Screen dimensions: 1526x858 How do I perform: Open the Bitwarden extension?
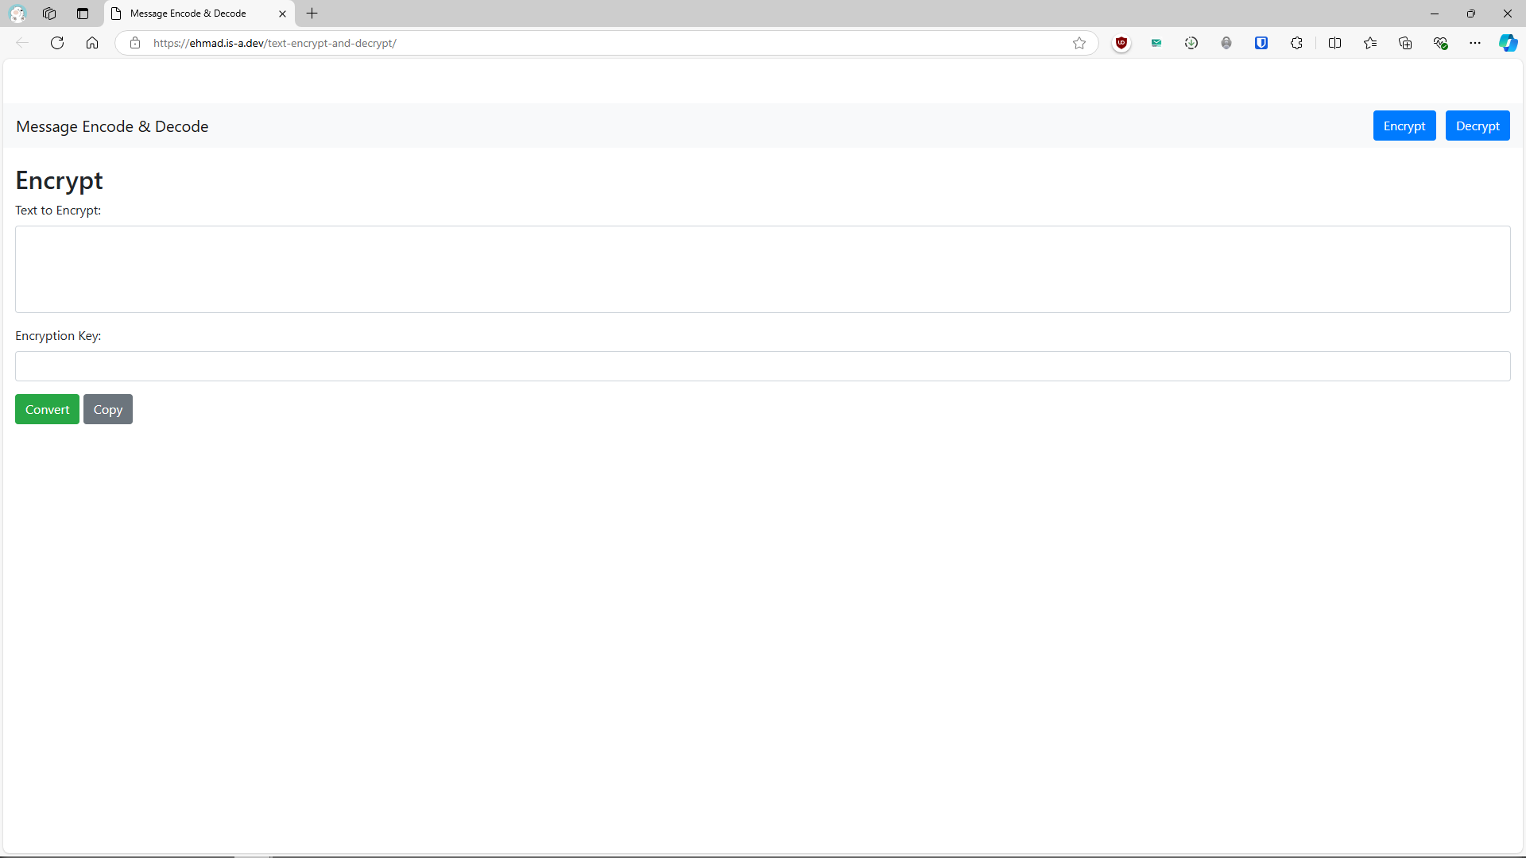(1261, 43)
